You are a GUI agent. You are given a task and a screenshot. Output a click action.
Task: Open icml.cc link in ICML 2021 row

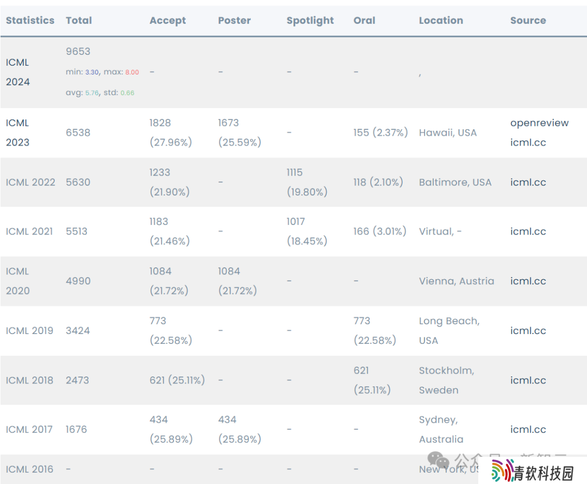pyautogui.click(x=528, y=231)
